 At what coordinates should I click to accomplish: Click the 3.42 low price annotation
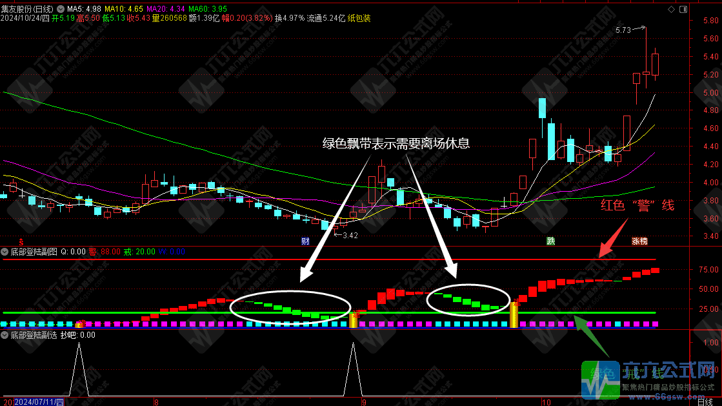pyautogui.click(x=350, y=236)
